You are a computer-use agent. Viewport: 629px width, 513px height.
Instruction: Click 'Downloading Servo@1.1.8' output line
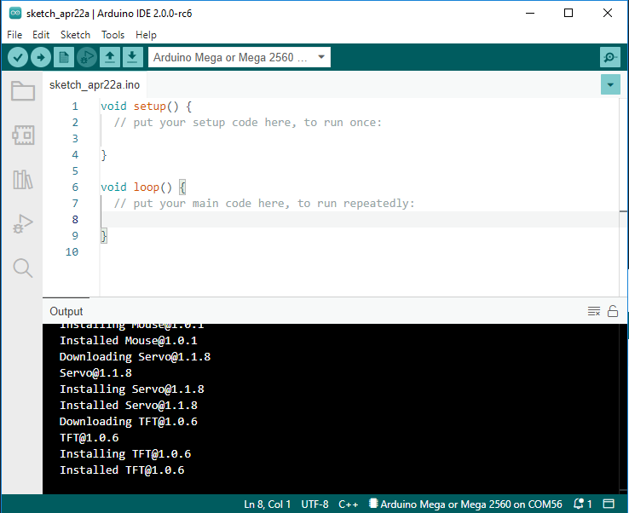(135, 356)
